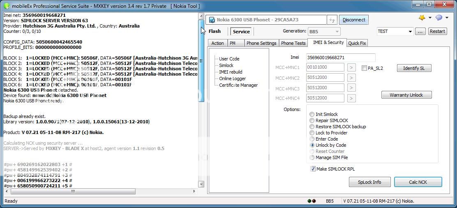Open the Quick Fix tab
The width and height of the screenshot is (457, 208).
click(357, 43)
